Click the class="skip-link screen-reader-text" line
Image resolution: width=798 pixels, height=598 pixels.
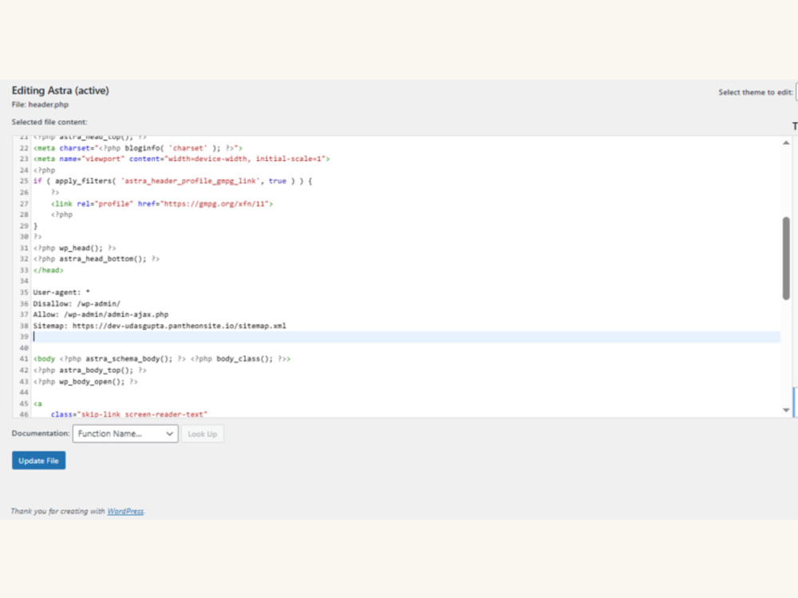pyautogui.click(x=129, y=414)
